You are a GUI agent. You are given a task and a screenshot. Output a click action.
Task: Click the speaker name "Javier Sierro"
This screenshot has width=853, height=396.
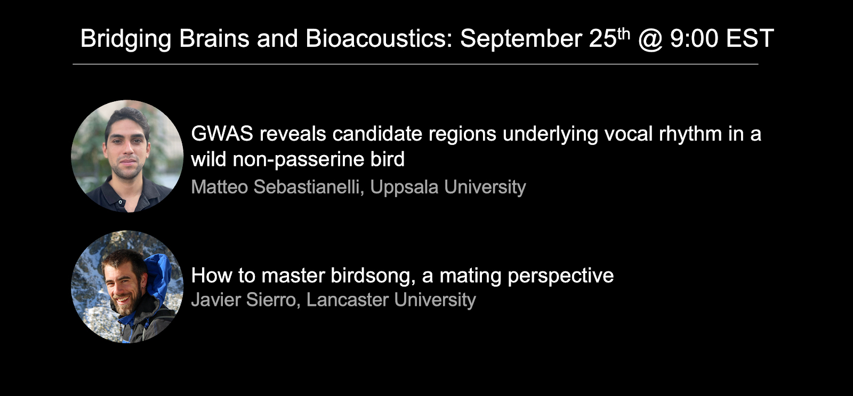(x=243, y=300)
